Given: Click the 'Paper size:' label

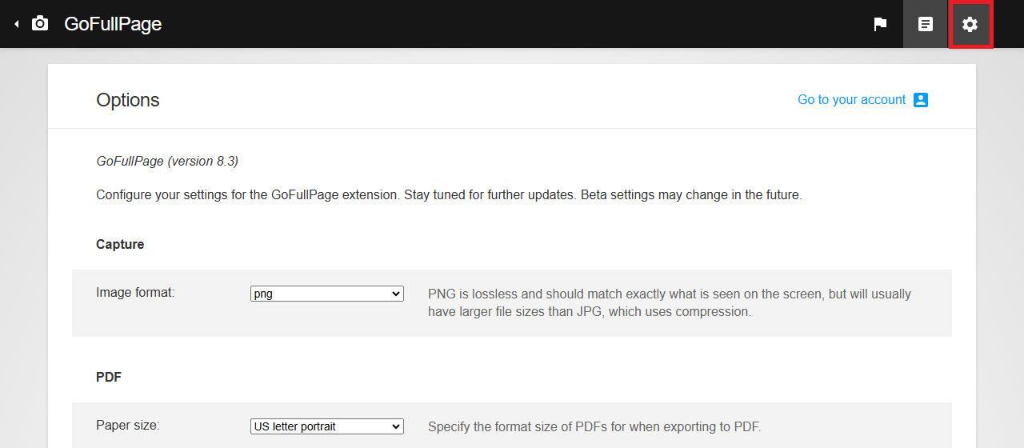Looking at the screenshot, I should (128, 426).
